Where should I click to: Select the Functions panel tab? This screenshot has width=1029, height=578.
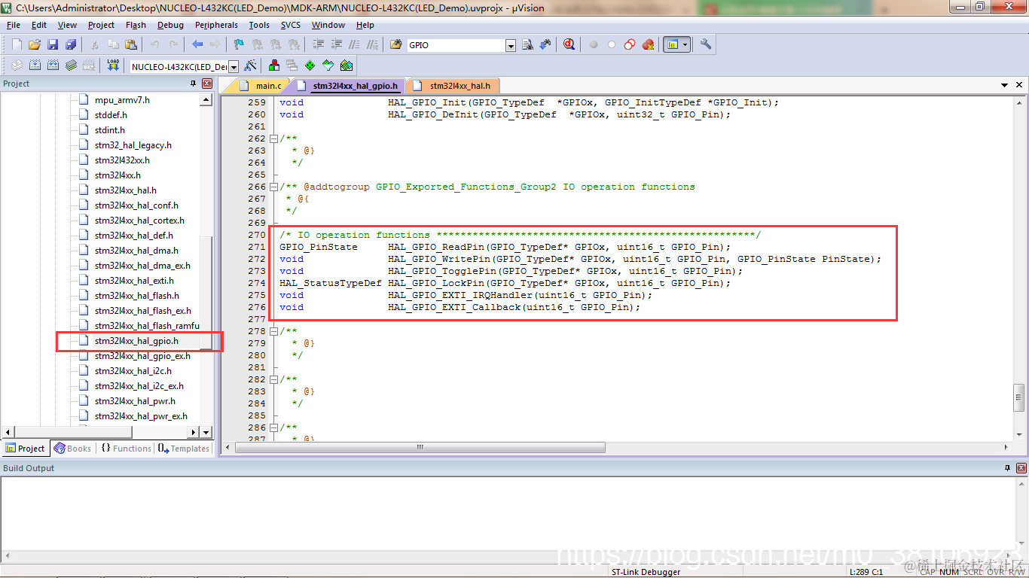(x=126, y=448)
